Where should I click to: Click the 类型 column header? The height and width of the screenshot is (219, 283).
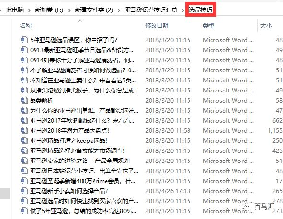[209, 26]
